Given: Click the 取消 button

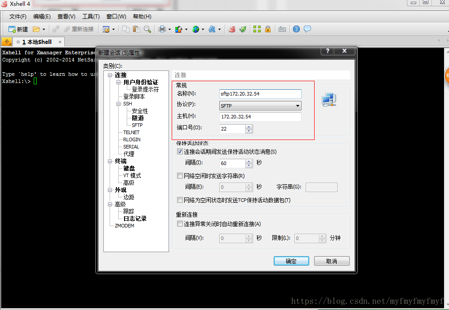Looking at the screenshot, I should click(331, 260).
